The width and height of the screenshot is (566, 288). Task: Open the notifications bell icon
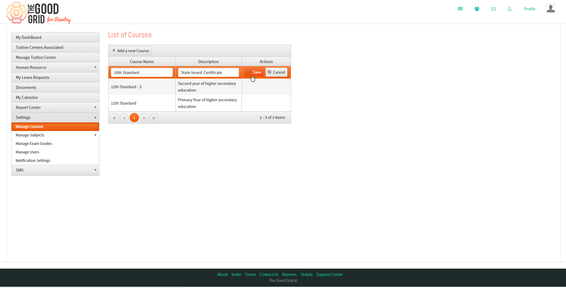[509, 9]
